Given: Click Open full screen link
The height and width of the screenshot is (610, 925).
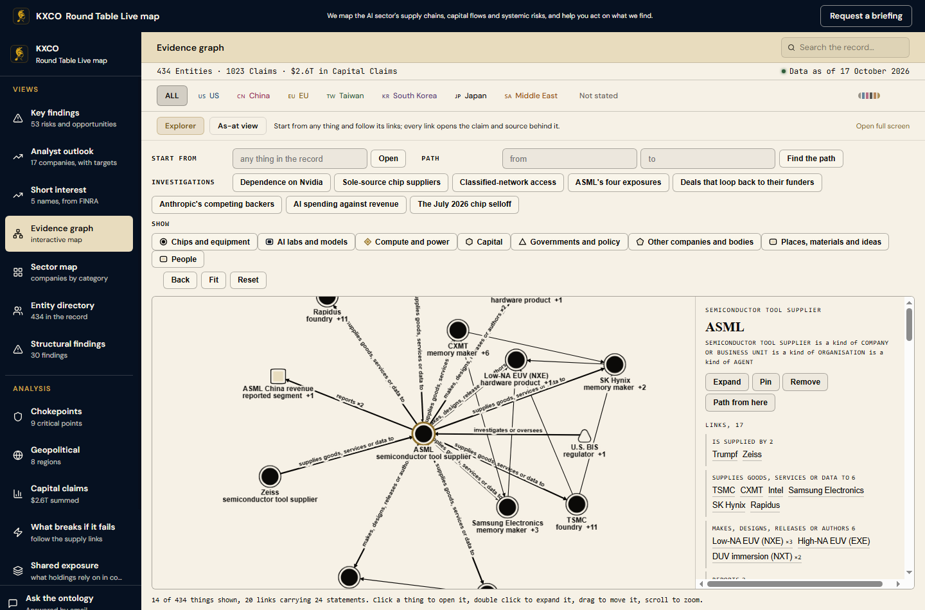Looking at the screenshot, I should tap(883, 126).
